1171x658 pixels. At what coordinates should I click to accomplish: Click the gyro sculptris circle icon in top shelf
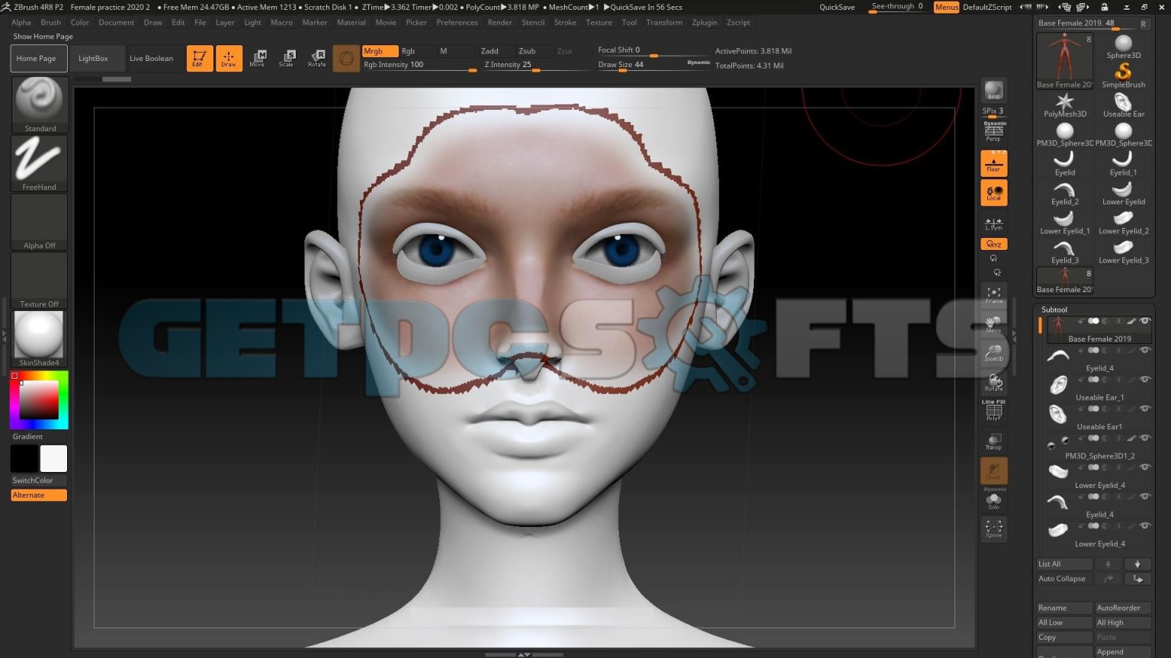[x=346, y=58]
